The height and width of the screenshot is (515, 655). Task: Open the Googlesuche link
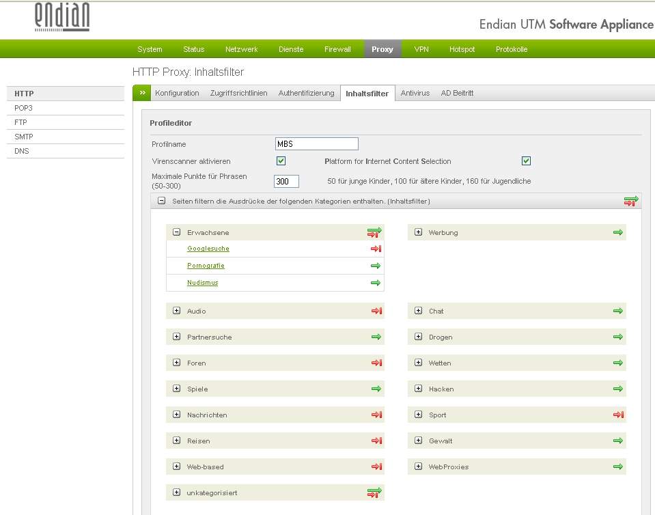point(208,249)
